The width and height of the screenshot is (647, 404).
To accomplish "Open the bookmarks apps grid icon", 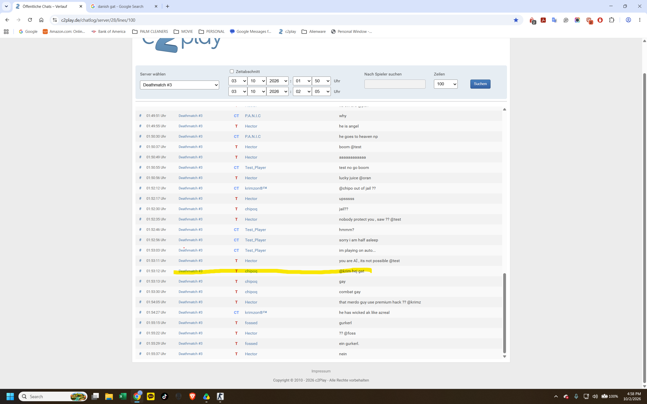I will click(x=6, y=32).
